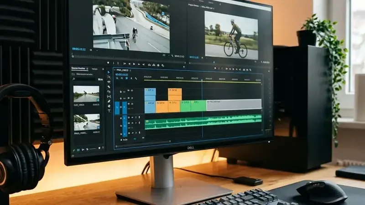
Task: Export a frame from the Source Monitor
Action: [158, 65]
